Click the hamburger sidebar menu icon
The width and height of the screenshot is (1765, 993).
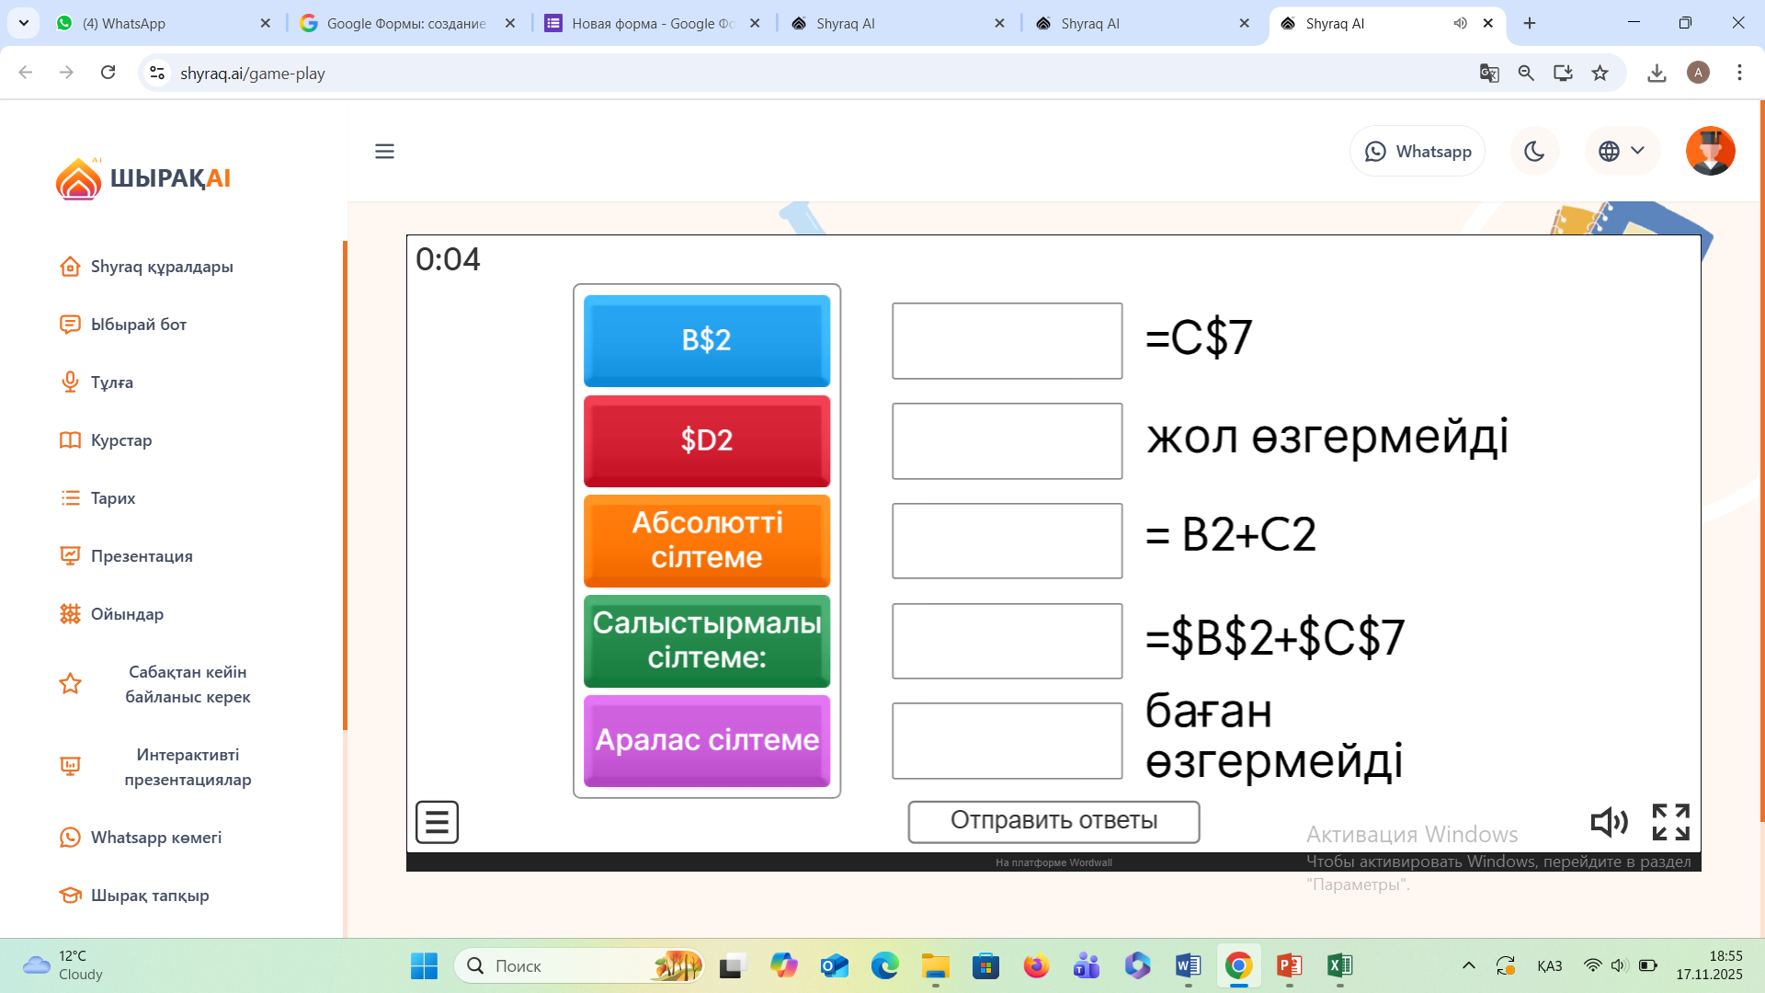coord(384,152)
